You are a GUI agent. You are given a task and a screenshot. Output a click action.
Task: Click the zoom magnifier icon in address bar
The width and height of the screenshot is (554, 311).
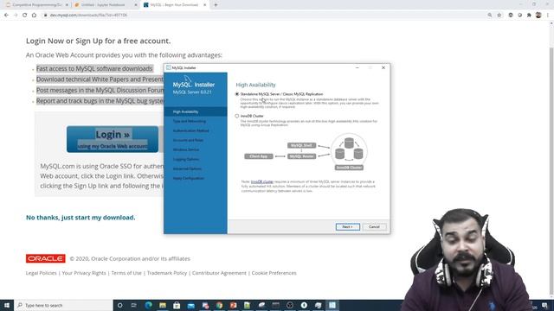click(x=490, y=16)
